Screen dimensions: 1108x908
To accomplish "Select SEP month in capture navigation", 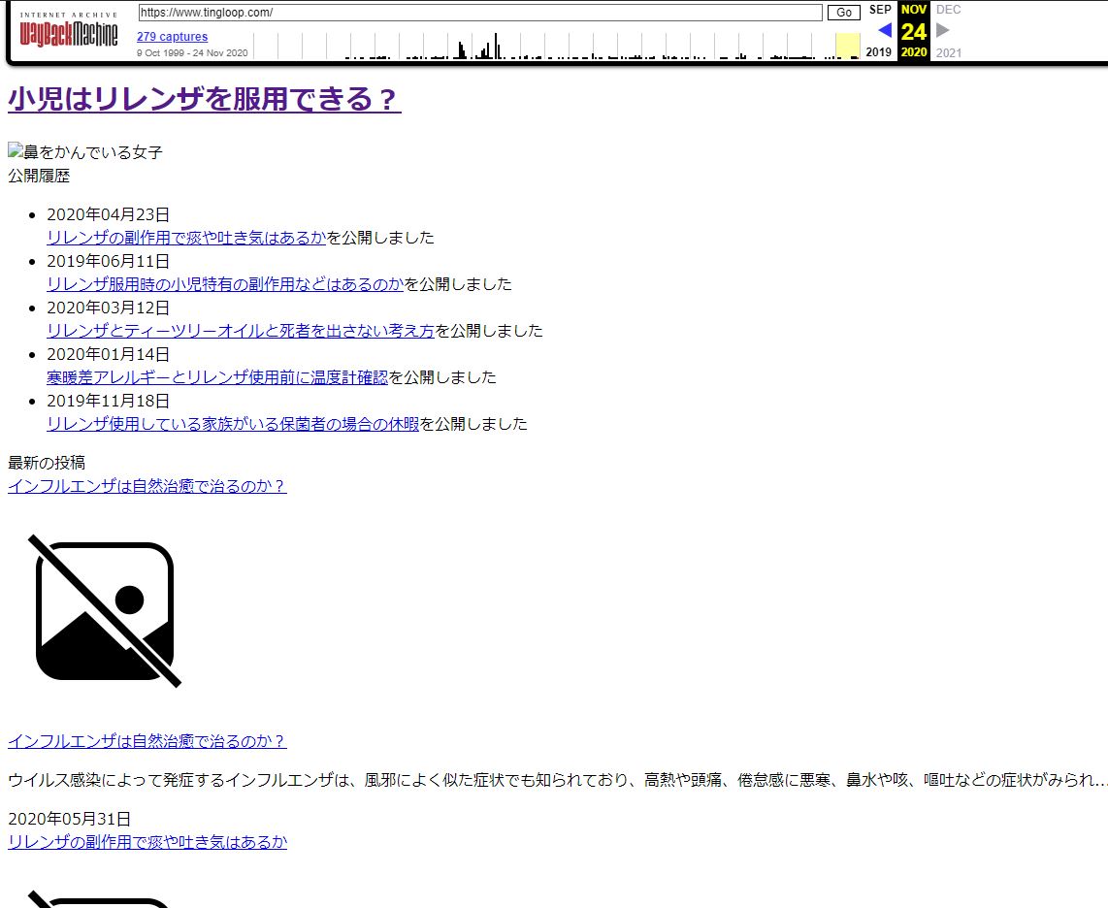I will pyautogui.click(x=880, y=10).
